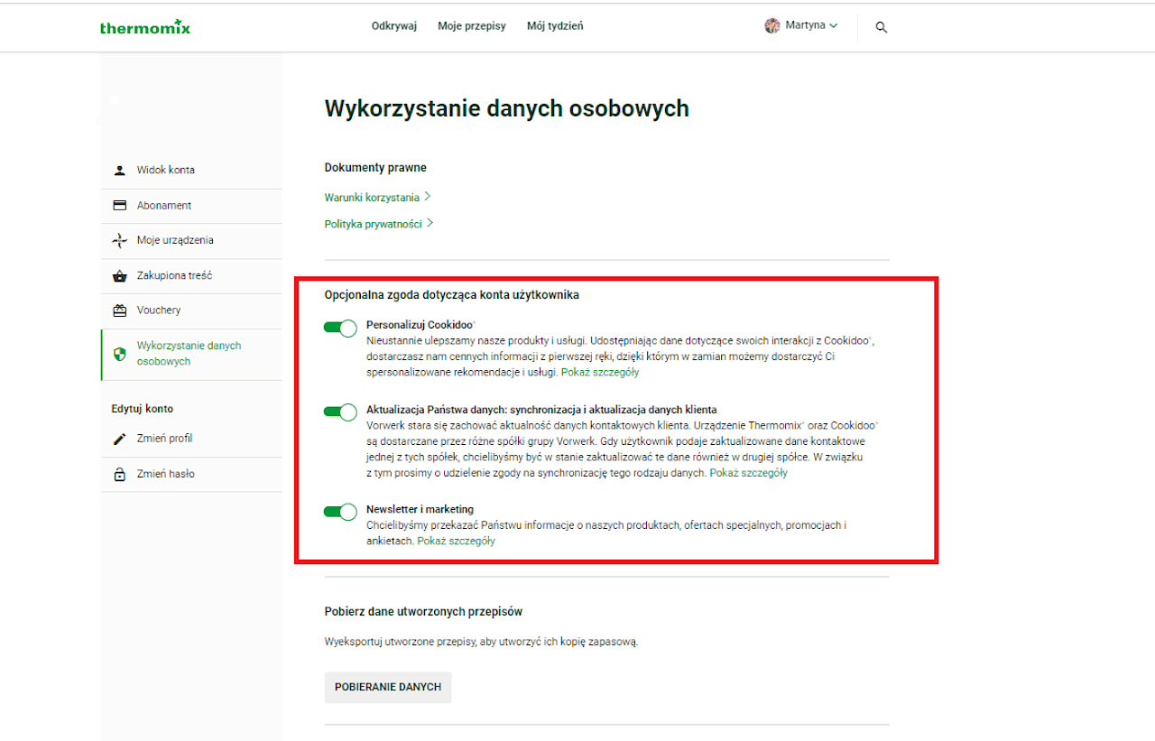Open search with magnifier icon
Screen dimensions: 1155x741
tap(882, 27)
